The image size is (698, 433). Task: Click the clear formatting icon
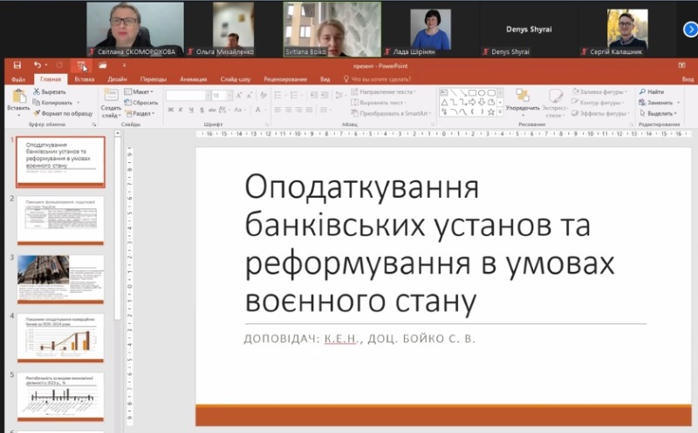pyautogui.click(x=263, y=95)
